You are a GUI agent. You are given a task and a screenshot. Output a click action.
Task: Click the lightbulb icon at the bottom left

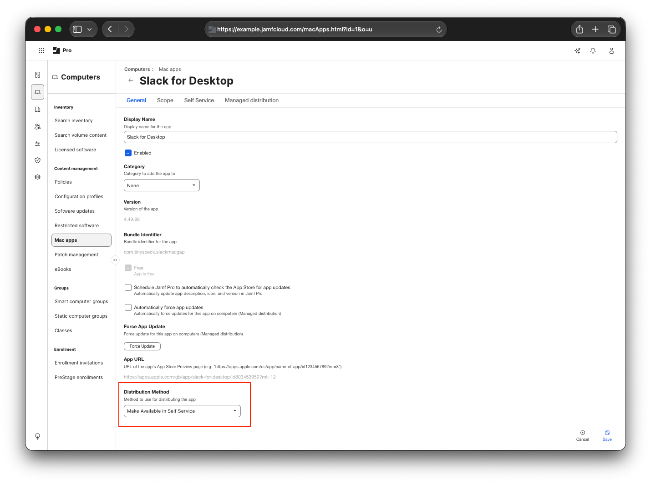37,436
